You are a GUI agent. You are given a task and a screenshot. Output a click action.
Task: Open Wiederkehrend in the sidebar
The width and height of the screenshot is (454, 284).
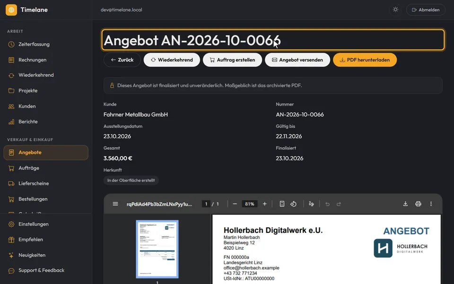[x=46, y=75]
